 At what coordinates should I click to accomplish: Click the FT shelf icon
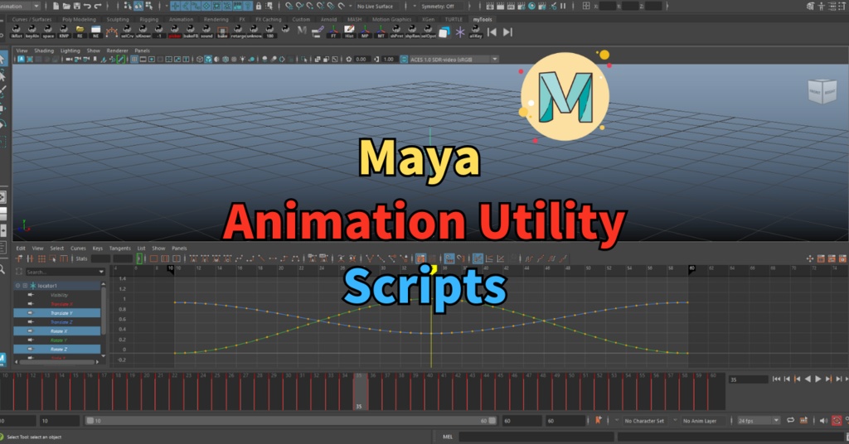pos(333,32)
